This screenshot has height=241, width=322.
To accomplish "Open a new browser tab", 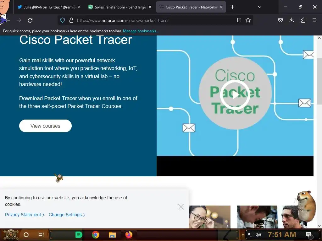I will (232, 7).
